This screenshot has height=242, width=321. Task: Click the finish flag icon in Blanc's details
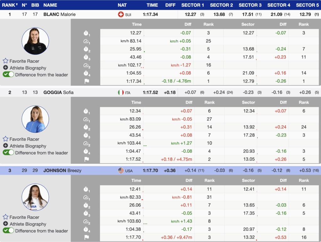pos(87,81)
